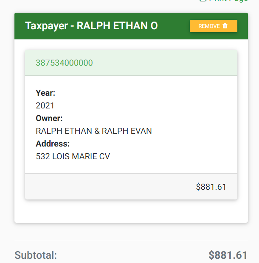Click the year value 2021
The width and height of the screenshot is (259, 263).
45,106
